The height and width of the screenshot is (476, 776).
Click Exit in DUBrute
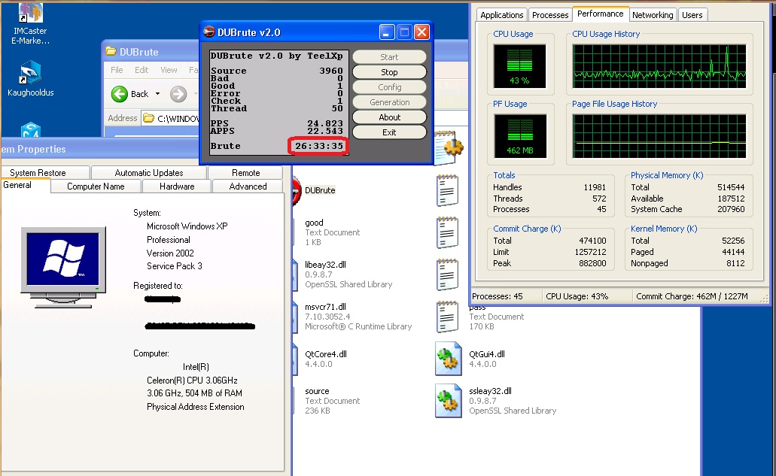click(389, 132)
